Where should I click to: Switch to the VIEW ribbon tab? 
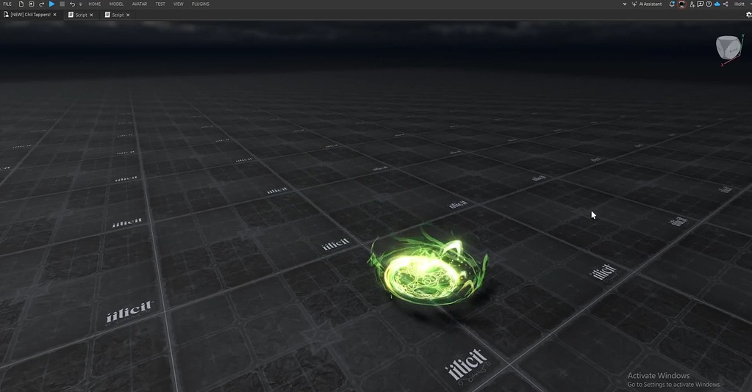[x=179, y=4]
